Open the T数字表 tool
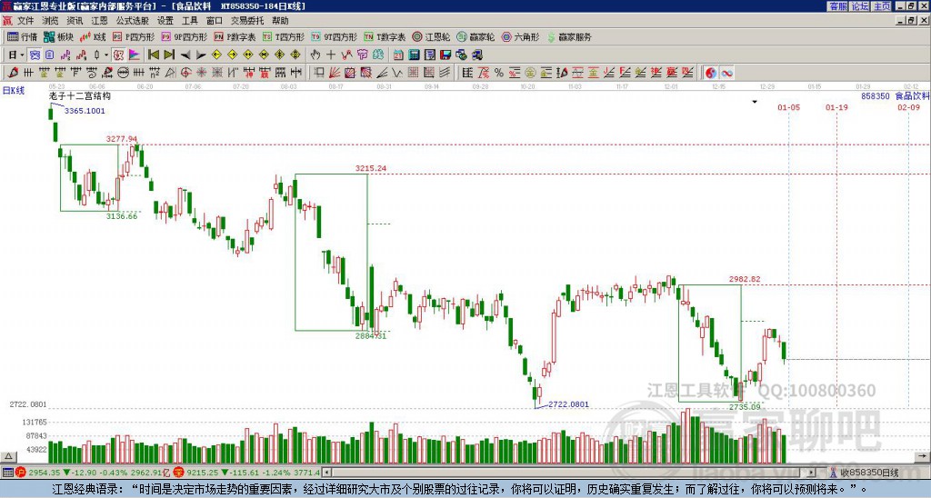931x498 pixels. [x=385, y=36]
